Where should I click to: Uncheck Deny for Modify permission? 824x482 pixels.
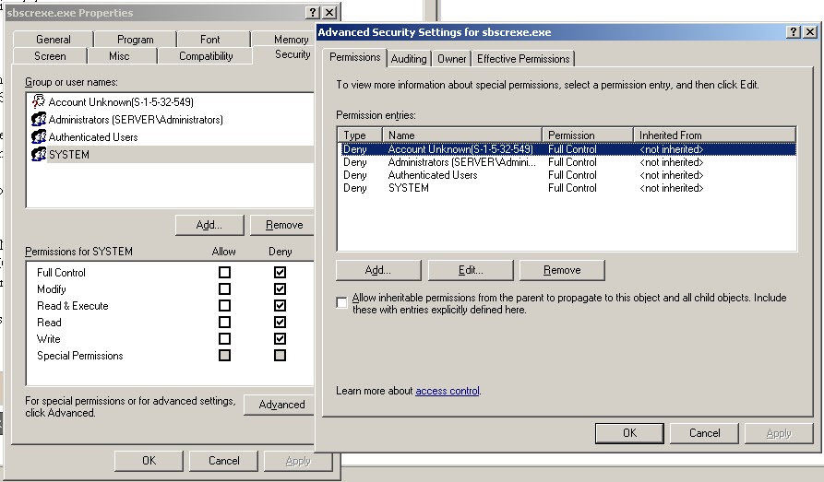pyautogui.click(x=281, y=288)
